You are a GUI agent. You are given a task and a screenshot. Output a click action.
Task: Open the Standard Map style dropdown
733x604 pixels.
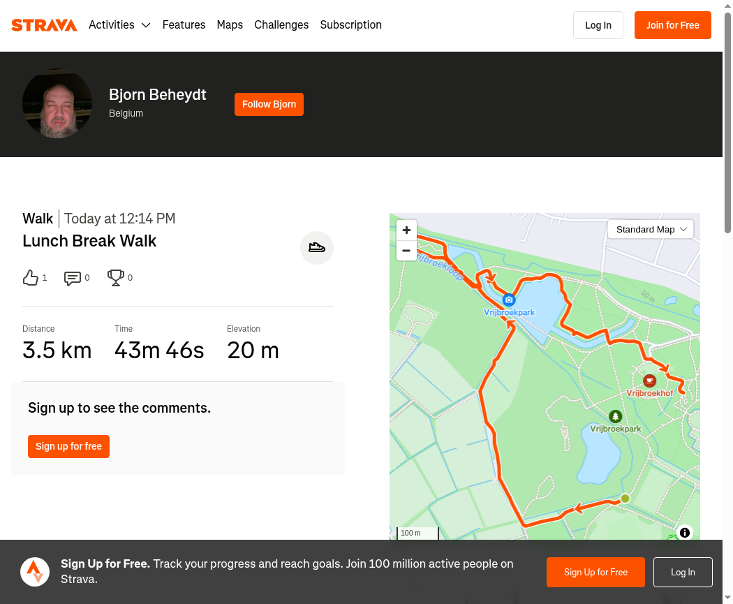tap(650, 229)
